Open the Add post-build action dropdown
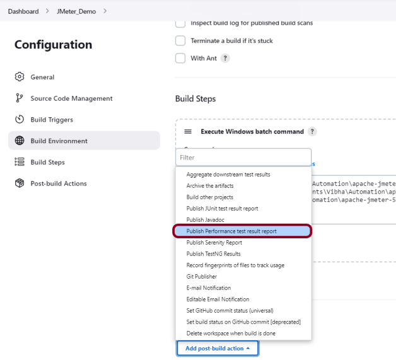Viewport: 396px width, 360px height. point(218,348)
